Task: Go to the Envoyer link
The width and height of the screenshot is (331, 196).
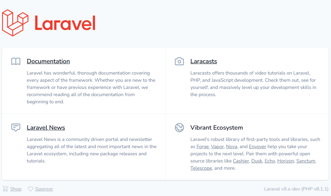Action: [x=257, y=146]
